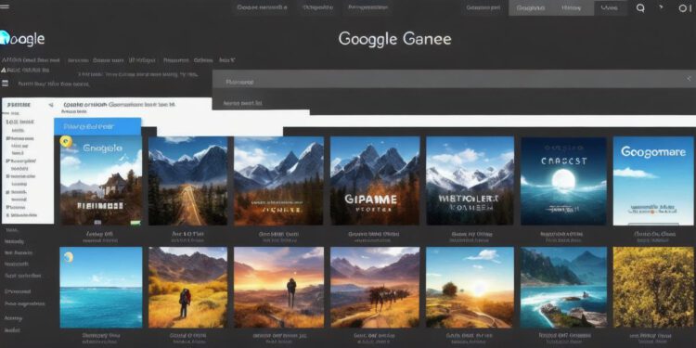This screenshot has height=348, width=696.
Task: Open the lone figure at sunset thumbnail
Action: point(278,287)
